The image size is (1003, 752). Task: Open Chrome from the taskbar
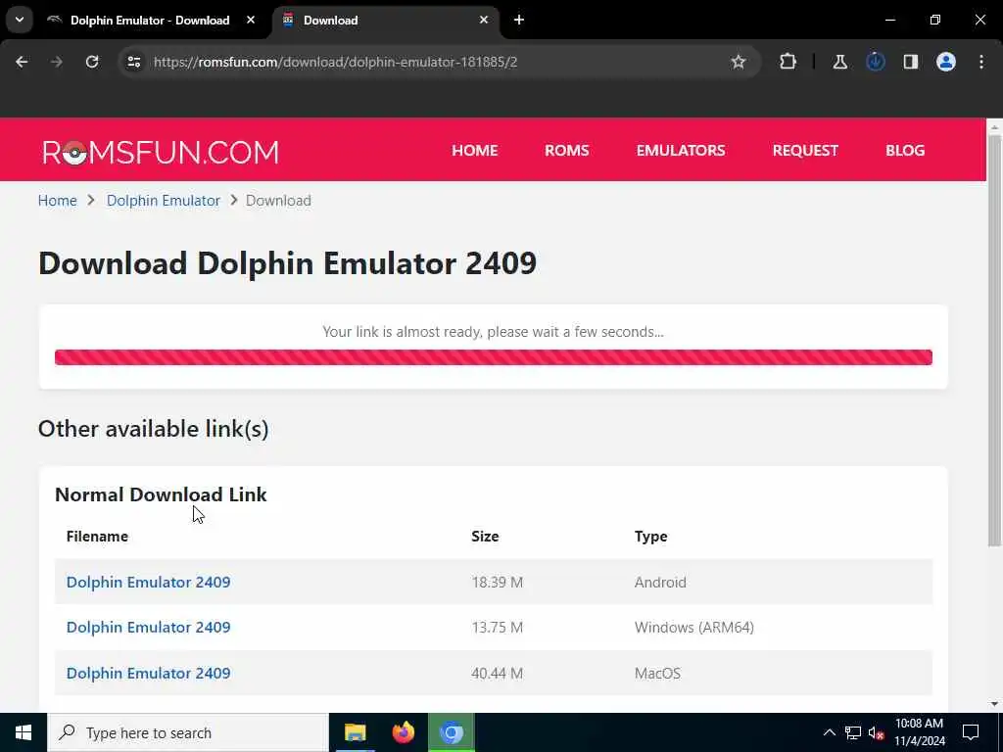451,732
